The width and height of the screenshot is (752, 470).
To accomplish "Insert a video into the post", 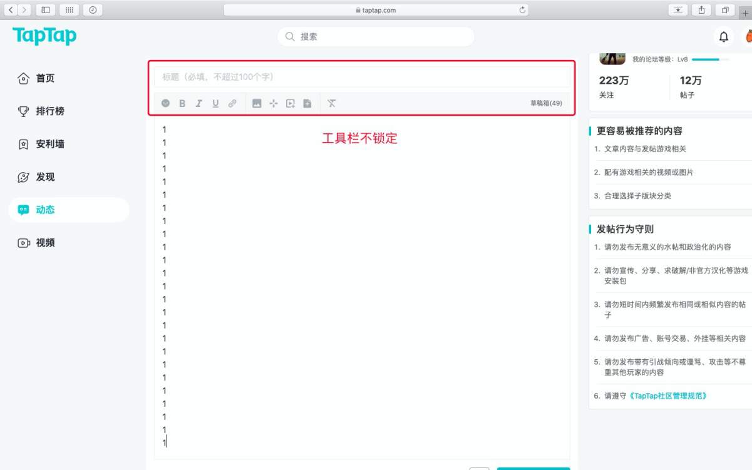I will 291,103.
